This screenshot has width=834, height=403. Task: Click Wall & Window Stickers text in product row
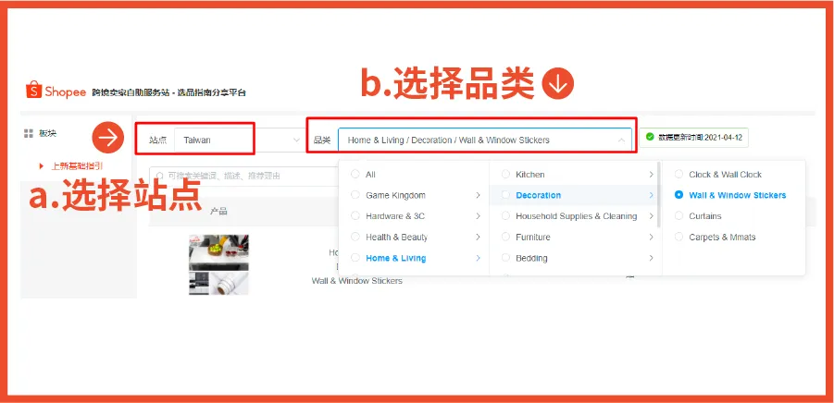pyautogui.click(x=357, y=281)
